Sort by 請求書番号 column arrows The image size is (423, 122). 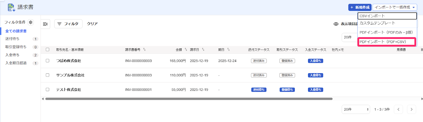(144, 49)
